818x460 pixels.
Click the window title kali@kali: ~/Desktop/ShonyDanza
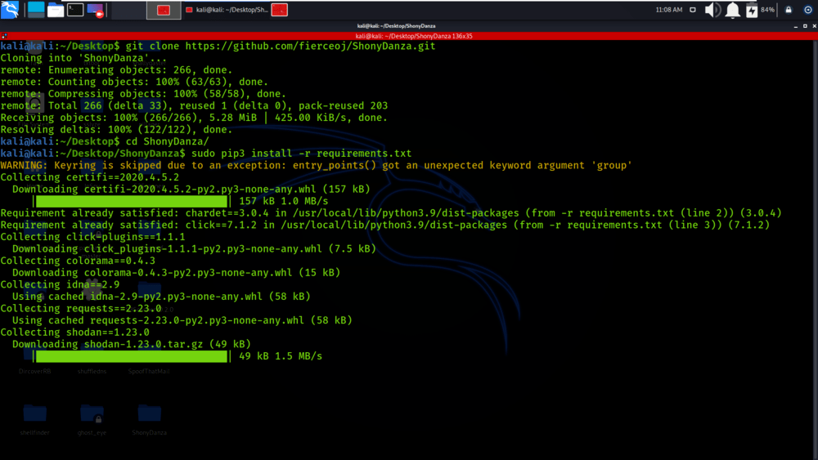[396, 26]
